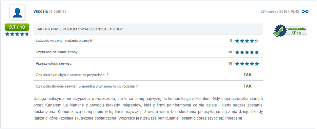Click 'Czy skorzystałbyś z serwisu w przyszłości ?'
Screen dimensions: 317x129
point(72,75)
